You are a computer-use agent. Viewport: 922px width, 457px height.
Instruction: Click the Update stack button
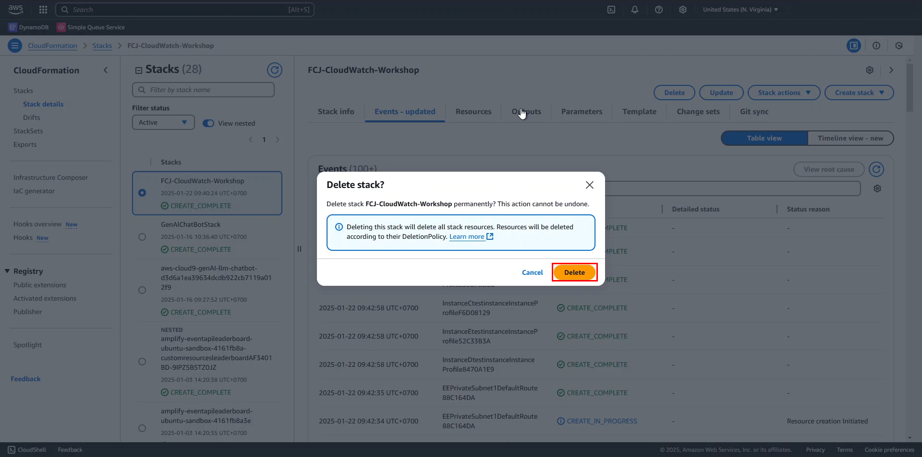(721, 93)
